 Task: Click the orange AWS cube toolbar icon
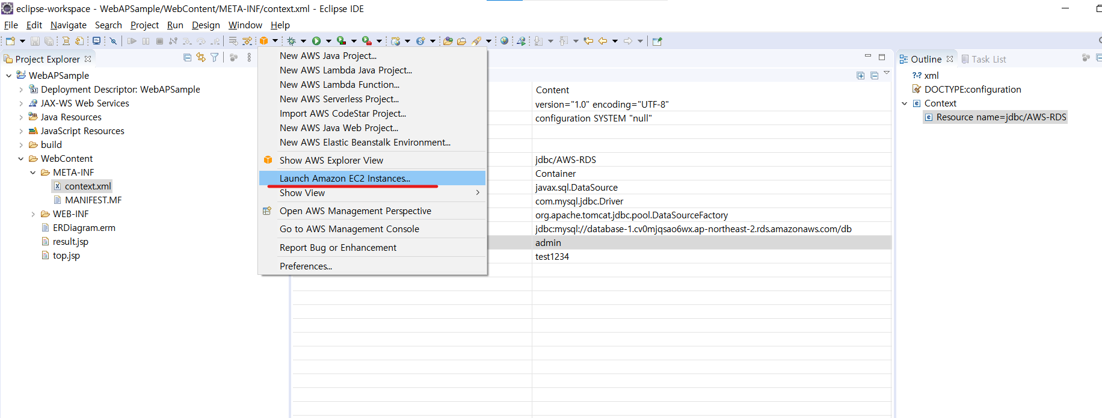263,41
